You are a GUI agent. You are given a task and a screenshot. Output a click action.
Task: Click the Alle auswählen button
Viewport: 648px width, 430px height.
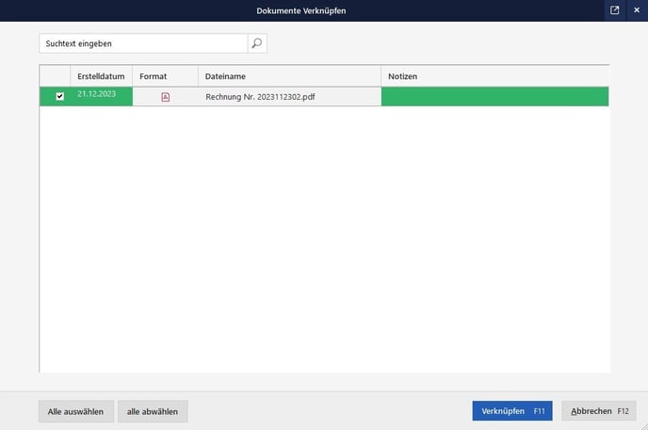tap(76, 411)
